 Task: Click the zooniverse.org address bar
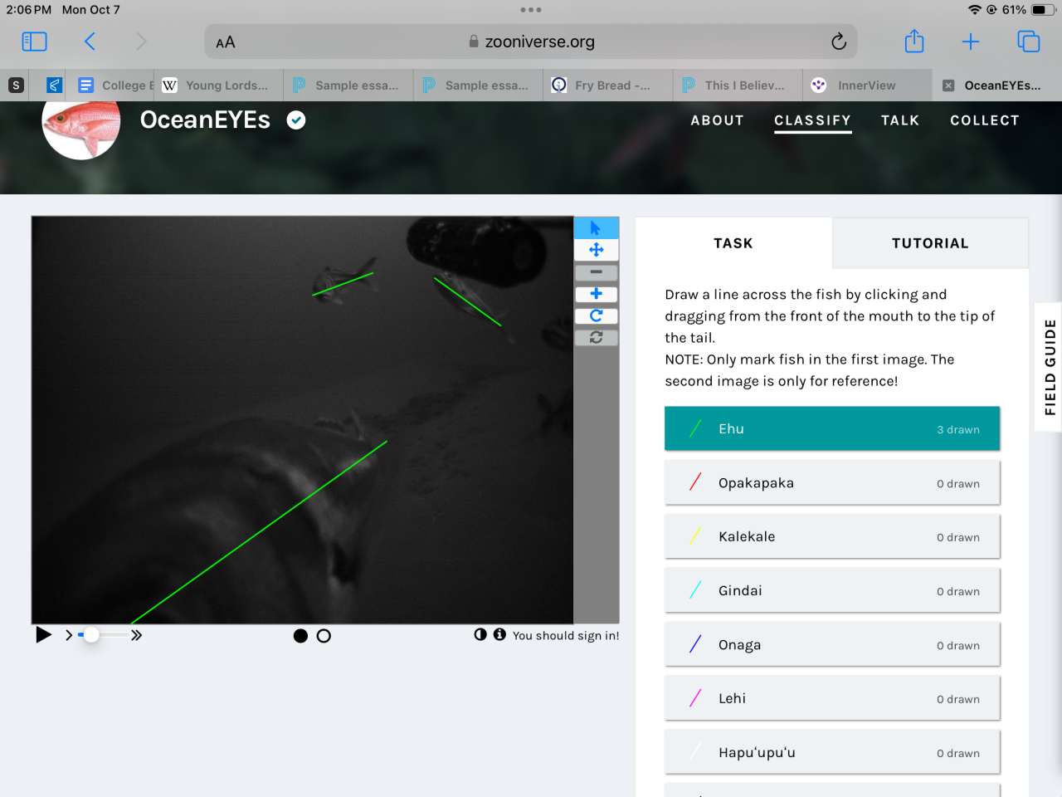[x=531, y=42]
